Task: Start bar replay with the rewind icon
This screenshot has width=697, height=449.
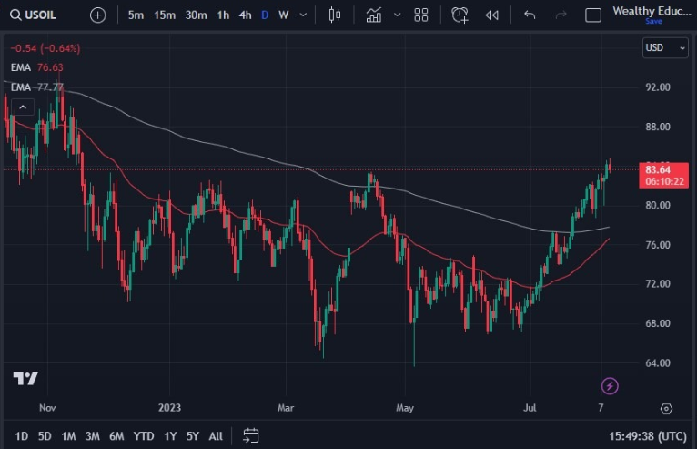Action: [x=492, y=15]
